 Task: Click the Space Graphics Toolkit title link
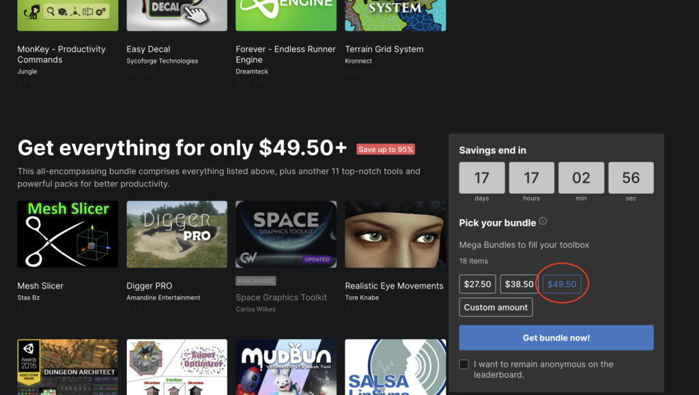(x=281, y=297)
